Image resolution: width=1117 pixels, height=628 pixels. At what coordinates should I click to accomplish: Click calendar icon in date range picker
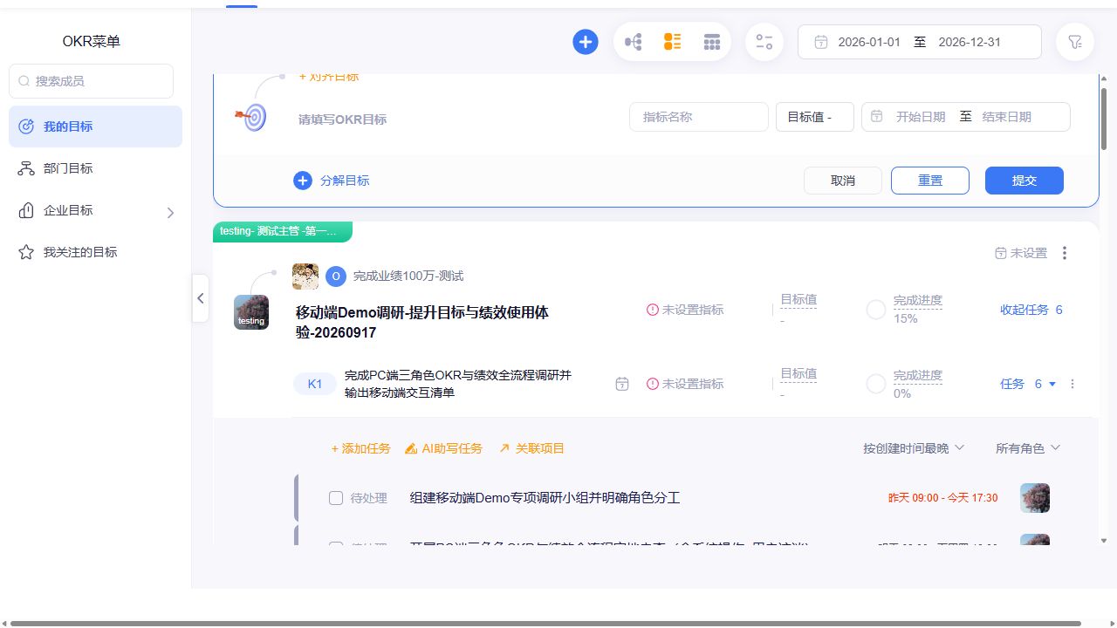tap(821, 42)
